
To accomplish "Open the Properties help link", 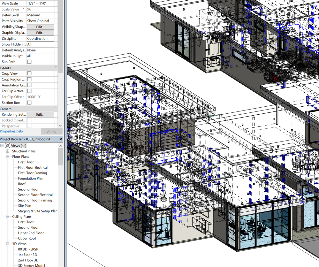I will coord(11,131).
